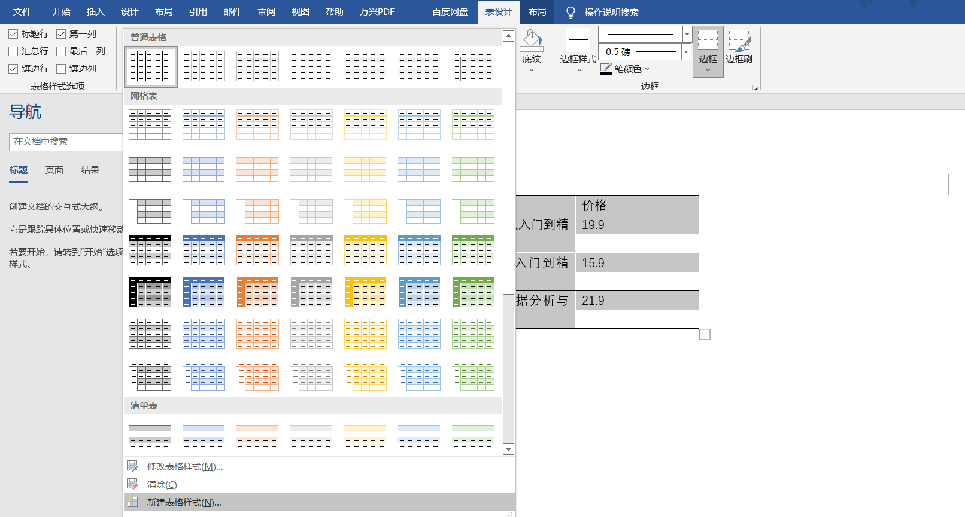Click the table cell containing 19.9
Viewport: 965px width, 517px height.
[637, 234]
